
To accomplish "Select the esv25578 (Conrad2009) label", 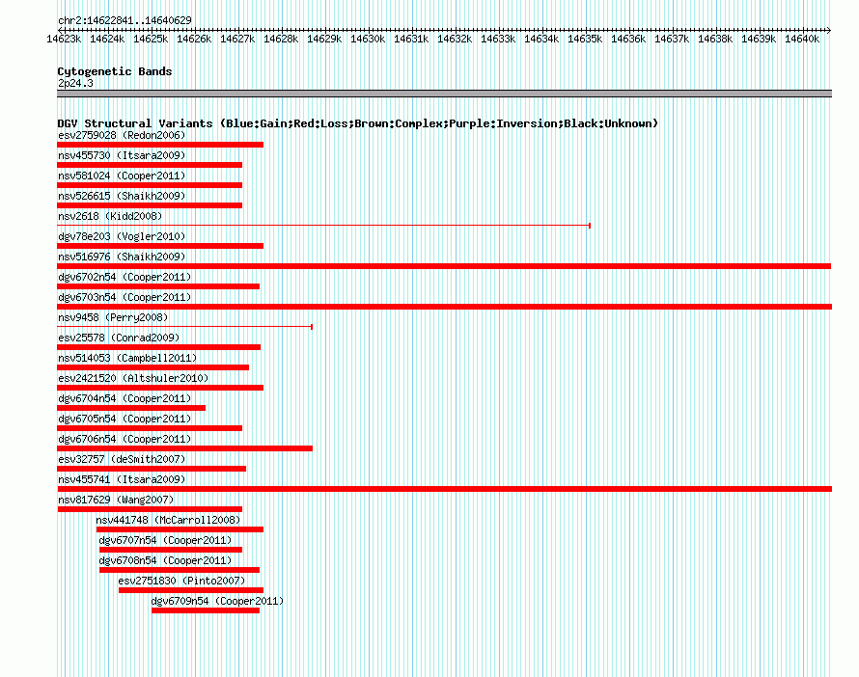I will 119,338.
